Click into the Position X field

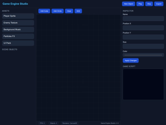point(143,28)
